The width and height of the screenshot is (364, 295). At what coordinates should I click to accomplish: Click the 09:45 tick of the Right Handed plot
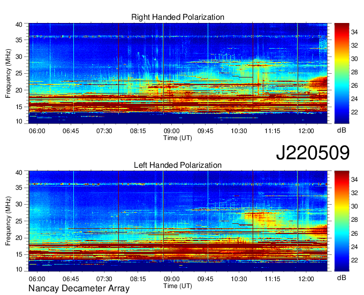pyautogui.click(x=205, y=131)
